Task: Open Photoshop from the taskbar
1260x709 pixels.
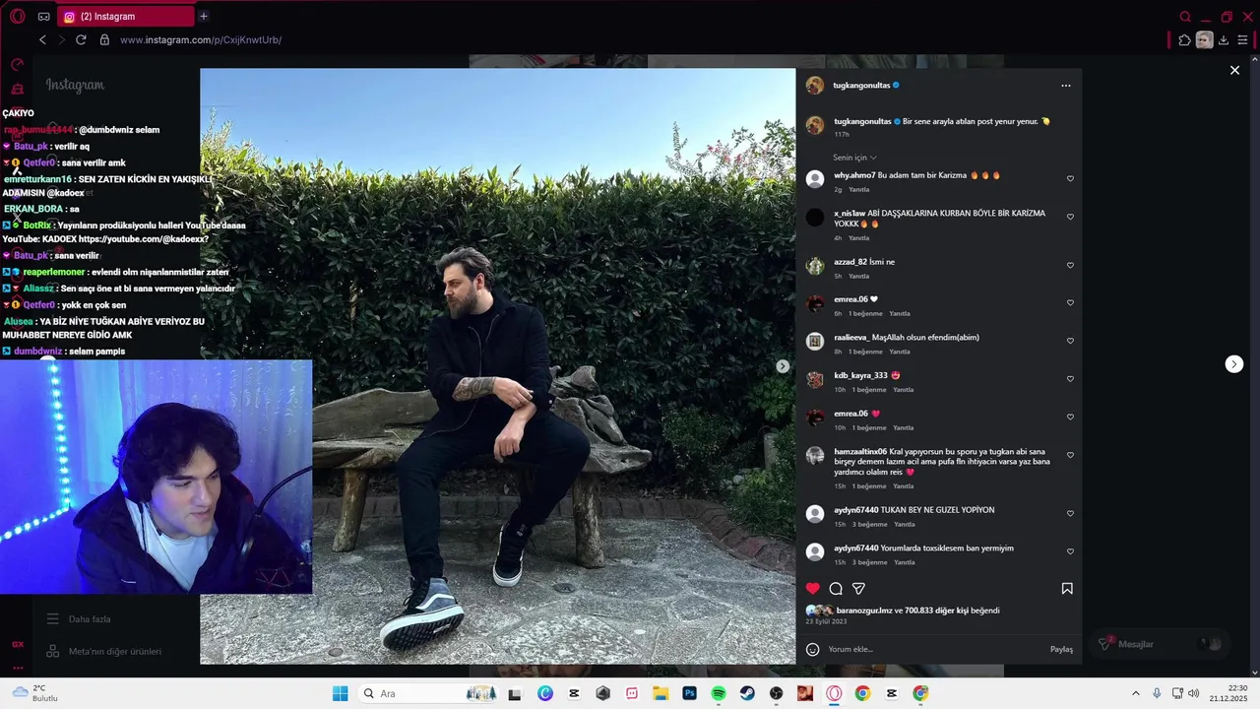Action: pyautogui.click(x=689, y=693)
